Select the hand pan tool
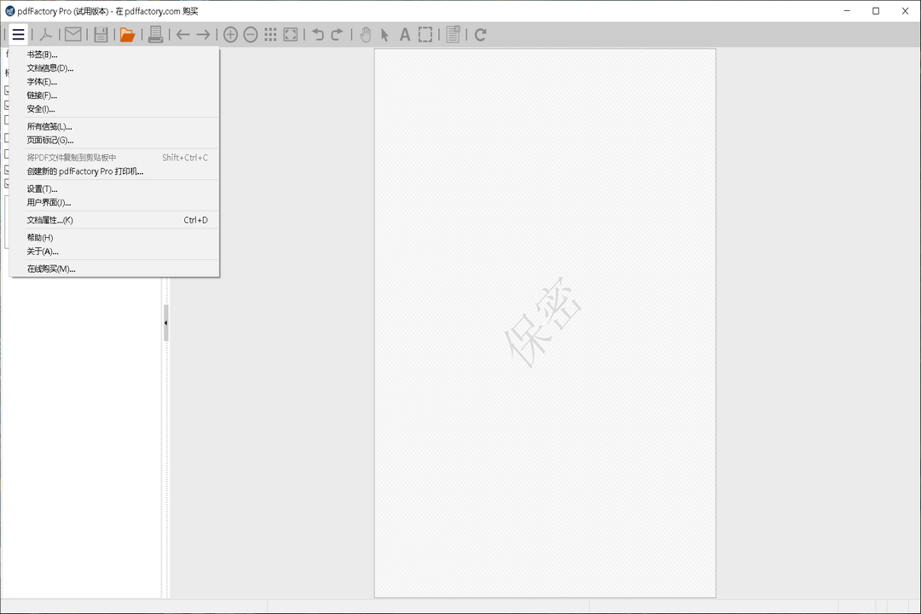The height and width of the screenshot is (614, 921). point(365,35)
